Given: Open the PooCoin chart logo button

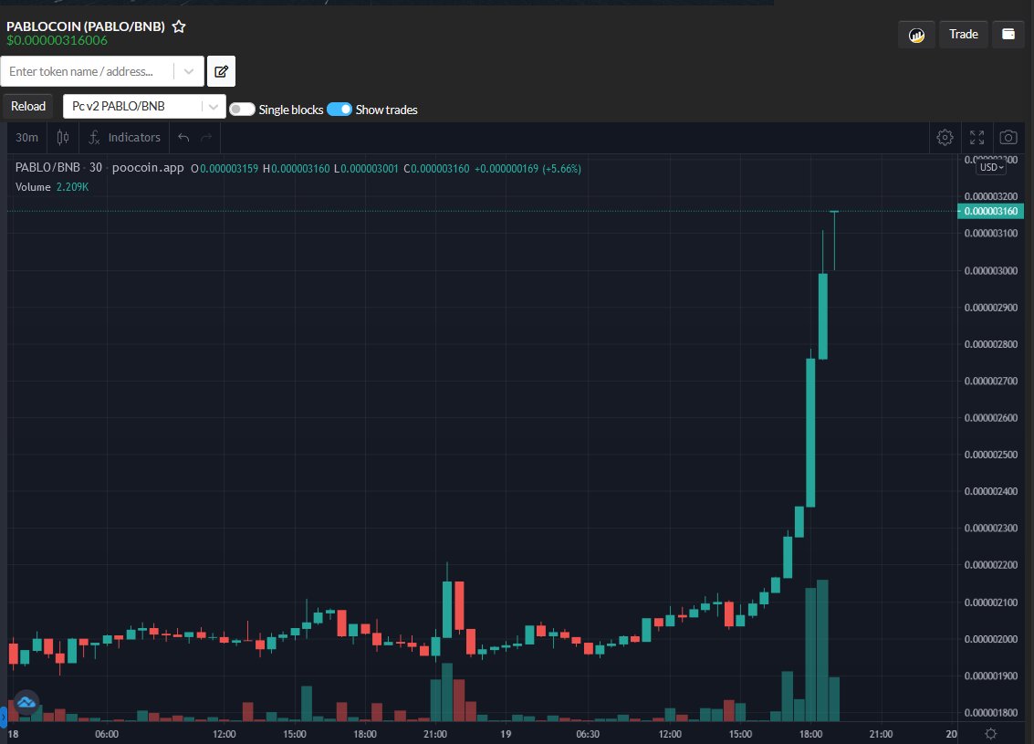Looking at the screenshot, I should coord(916,34).
